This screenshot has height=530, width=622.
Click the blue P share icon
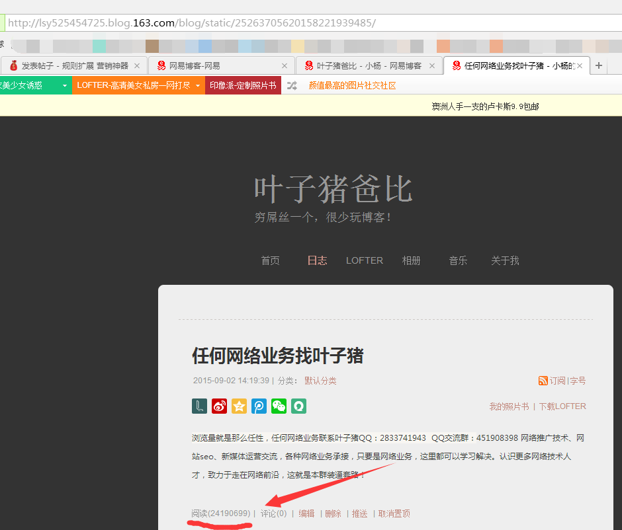(259, 406)
